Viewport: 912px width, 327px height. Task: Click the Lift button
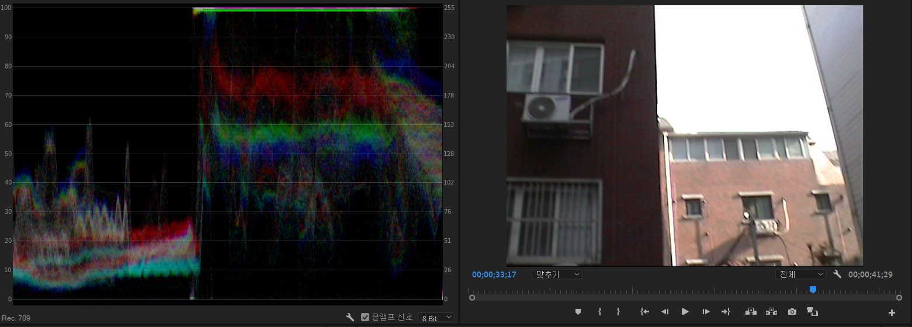[x=751, y=312]
